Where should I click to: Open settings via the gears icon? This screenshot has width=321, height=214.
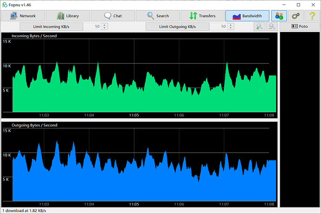295,16
